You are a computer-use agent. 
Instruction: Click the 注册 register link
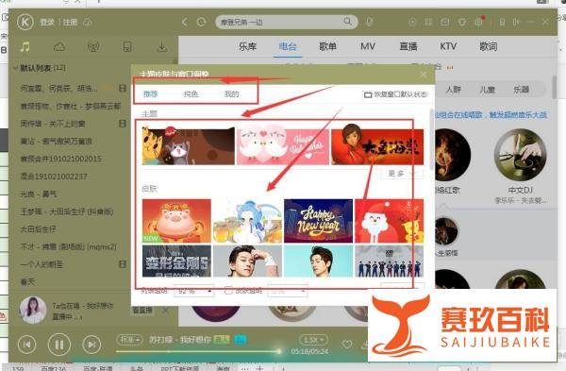(70, 22)
